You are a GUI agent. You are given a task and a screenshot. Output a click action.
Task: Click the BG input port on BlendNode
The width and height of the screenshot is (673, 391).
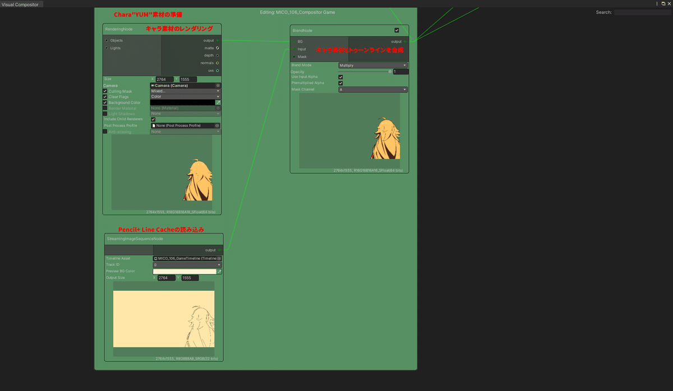[x=293, y=41]
